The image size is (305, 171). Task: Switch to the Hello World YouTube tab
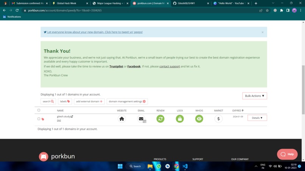(x=231, y=3)
